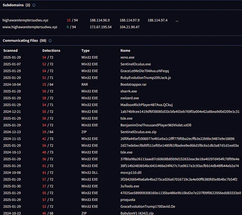This screenshot has height=215, width=242.
Task: Click the Name column header
Action: coord(125,51)
